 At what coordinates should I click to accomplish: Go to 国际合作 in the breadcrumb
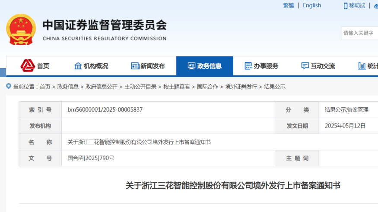[x=207, y=87]
